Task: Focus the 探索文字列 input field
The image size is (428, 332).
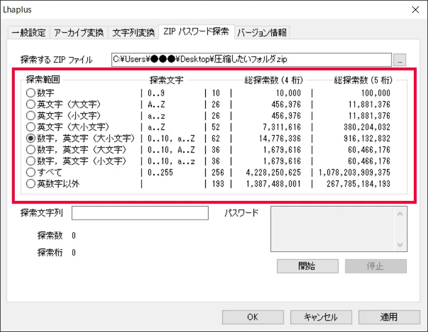Action: click(x=140, y=213)
